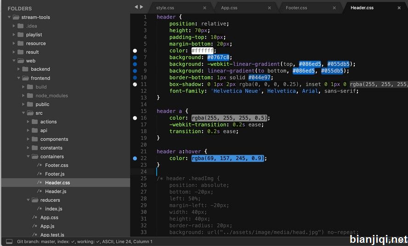Viewport: 408px width, 246px height.
Task: Click the constants folder icon
Action: (35, 148)
